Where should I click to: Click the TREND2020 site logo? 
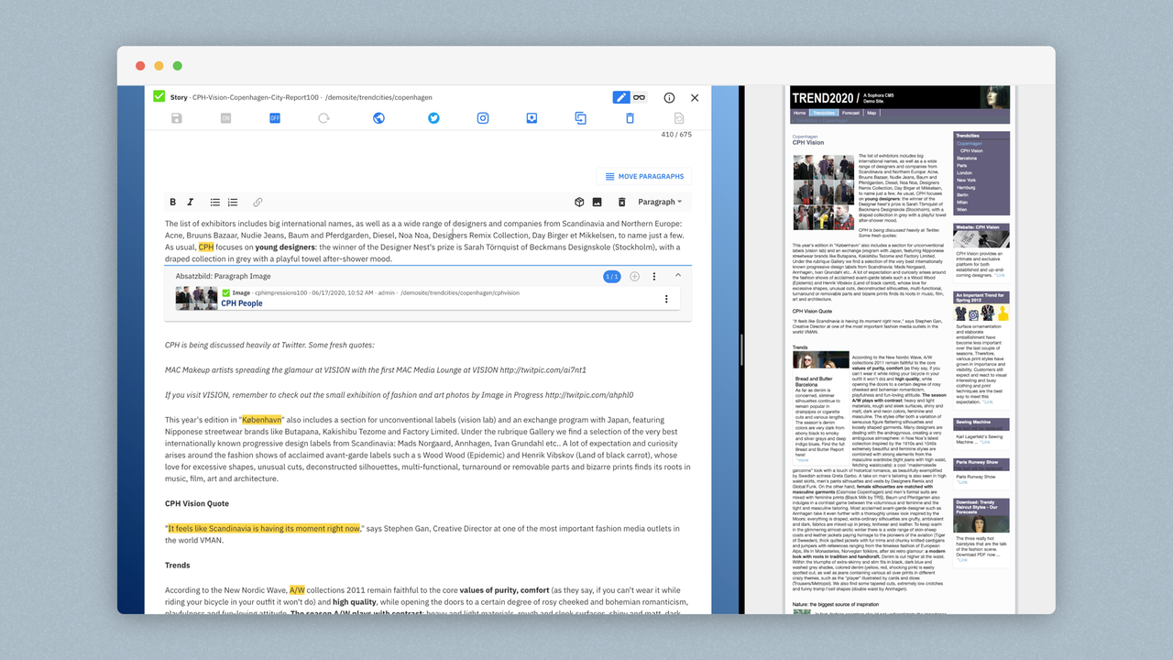pyautogui.click(x=826, y=97)
